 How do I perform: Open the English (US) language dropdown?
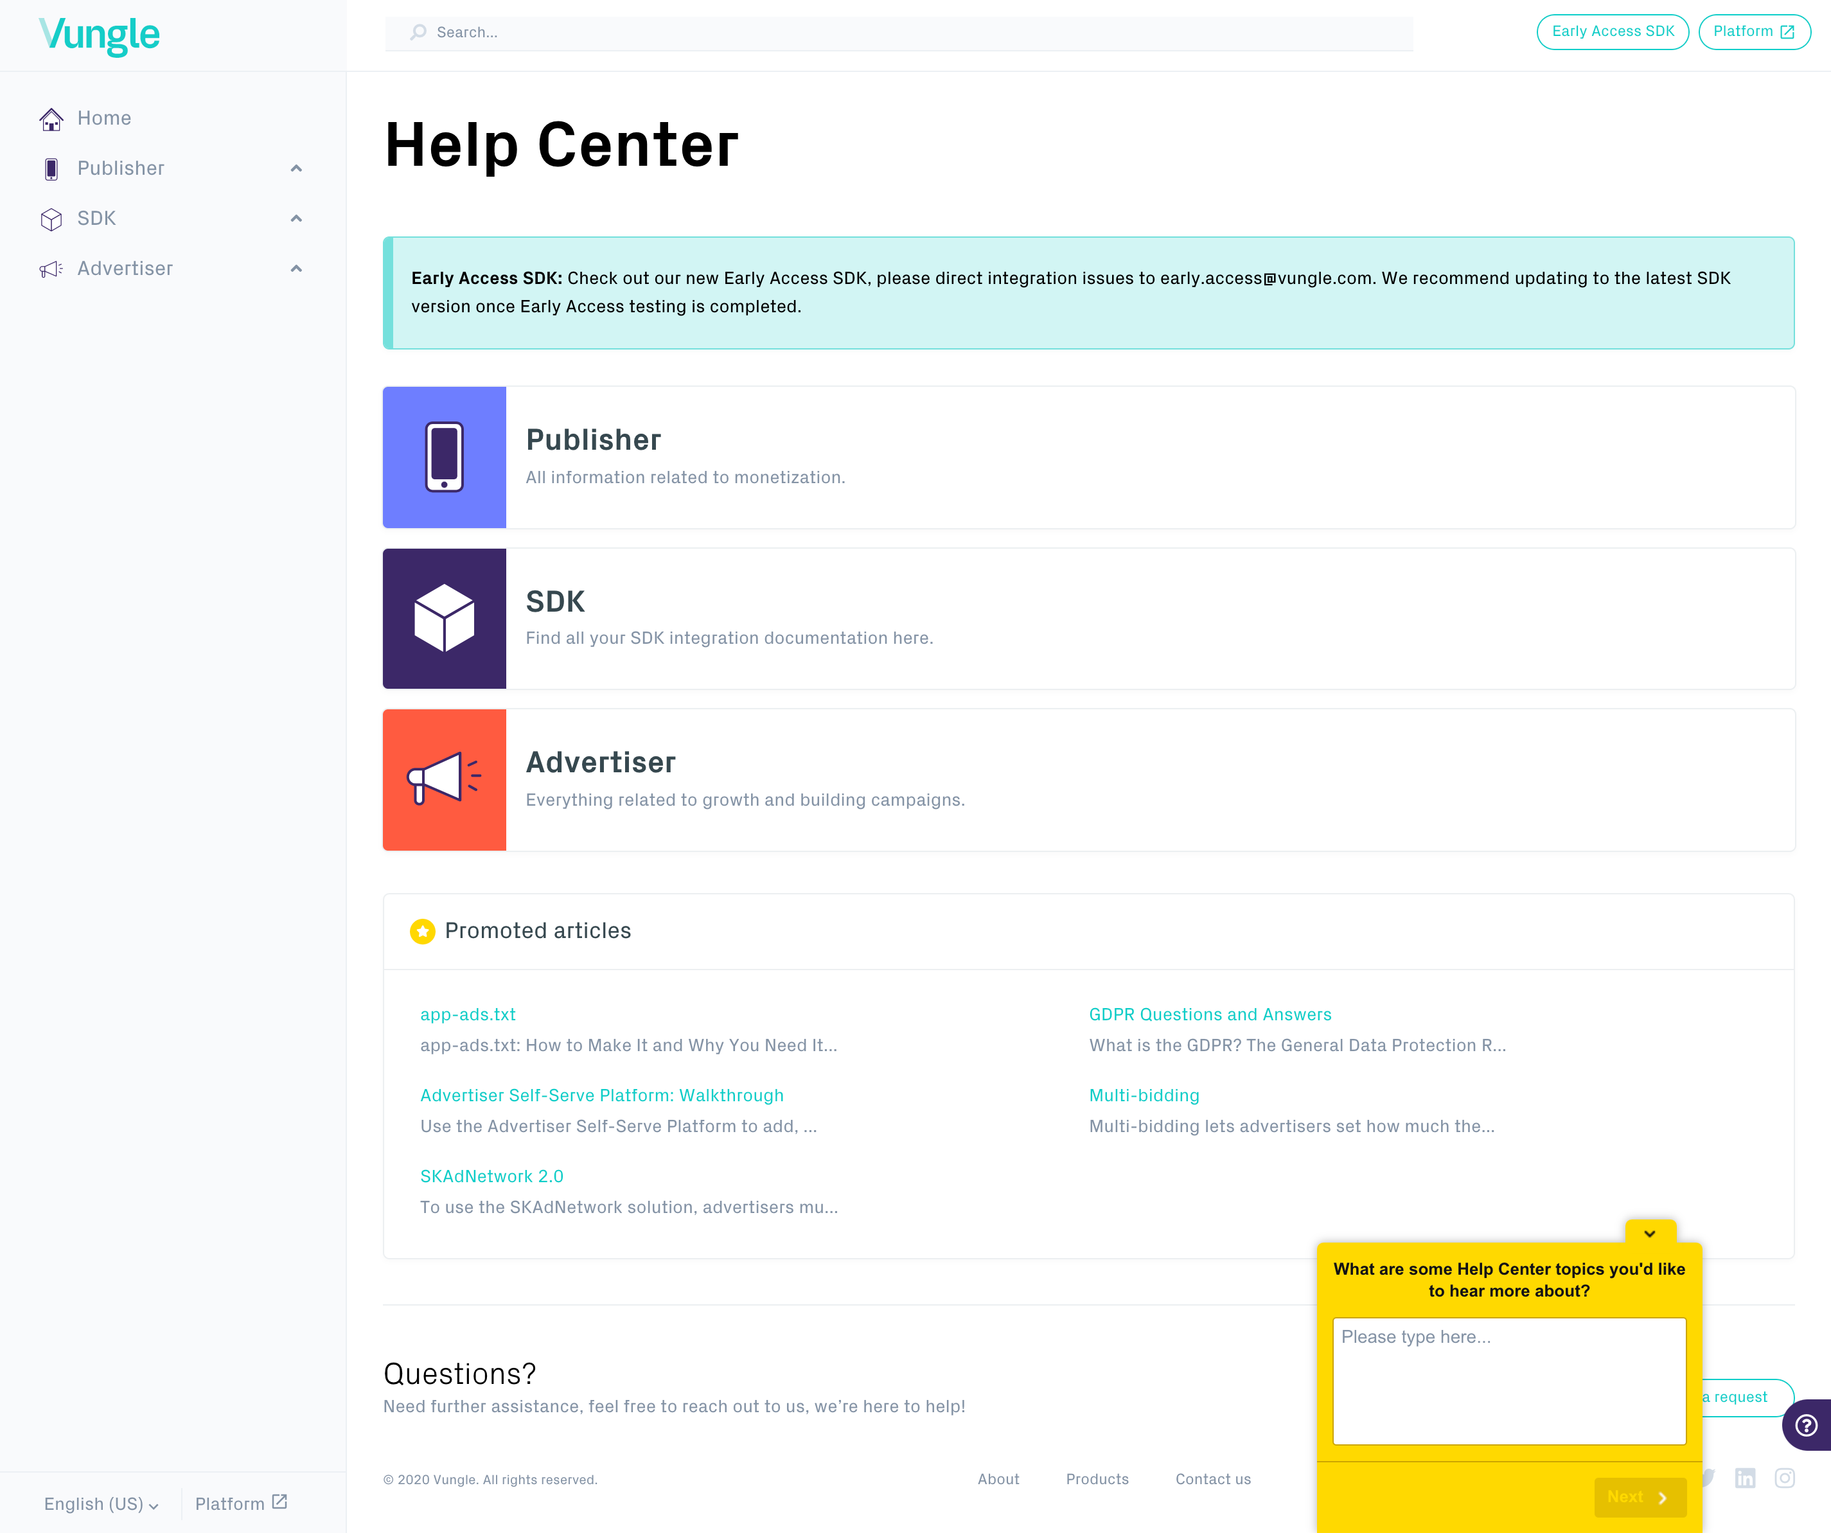click(101, 1503)
